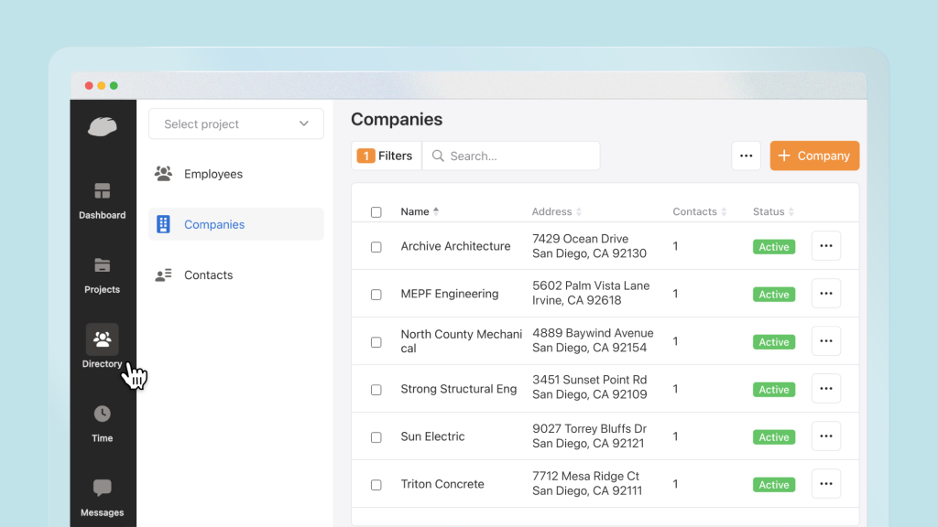Open actions menu for Triton Concrete
Viewport: 938px width, 527px height.
826,484
